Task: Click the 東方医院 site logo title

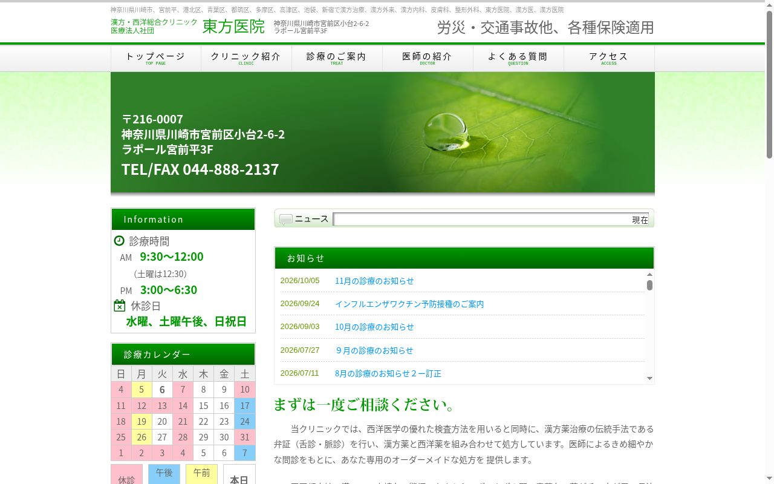Action: click(x=233, y=27)
